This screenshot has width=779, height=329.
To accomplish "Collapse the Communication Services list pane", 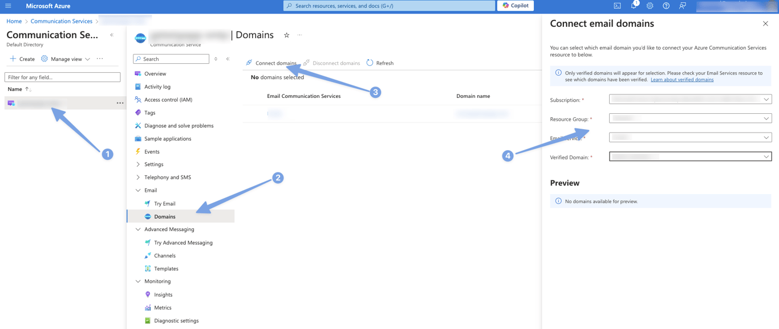I will pyautogui.click(x=112, y=35).
